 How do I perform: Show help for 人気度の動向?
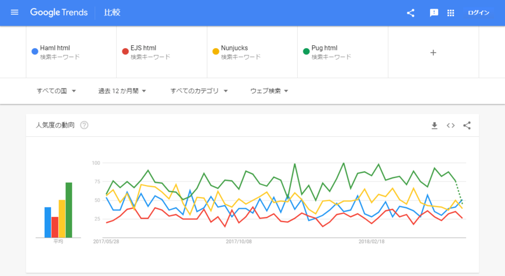[84, 125]
